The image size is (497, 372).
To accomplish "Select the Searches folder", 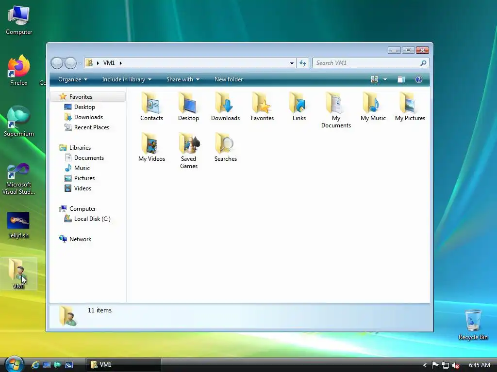I will click(225, 148).
